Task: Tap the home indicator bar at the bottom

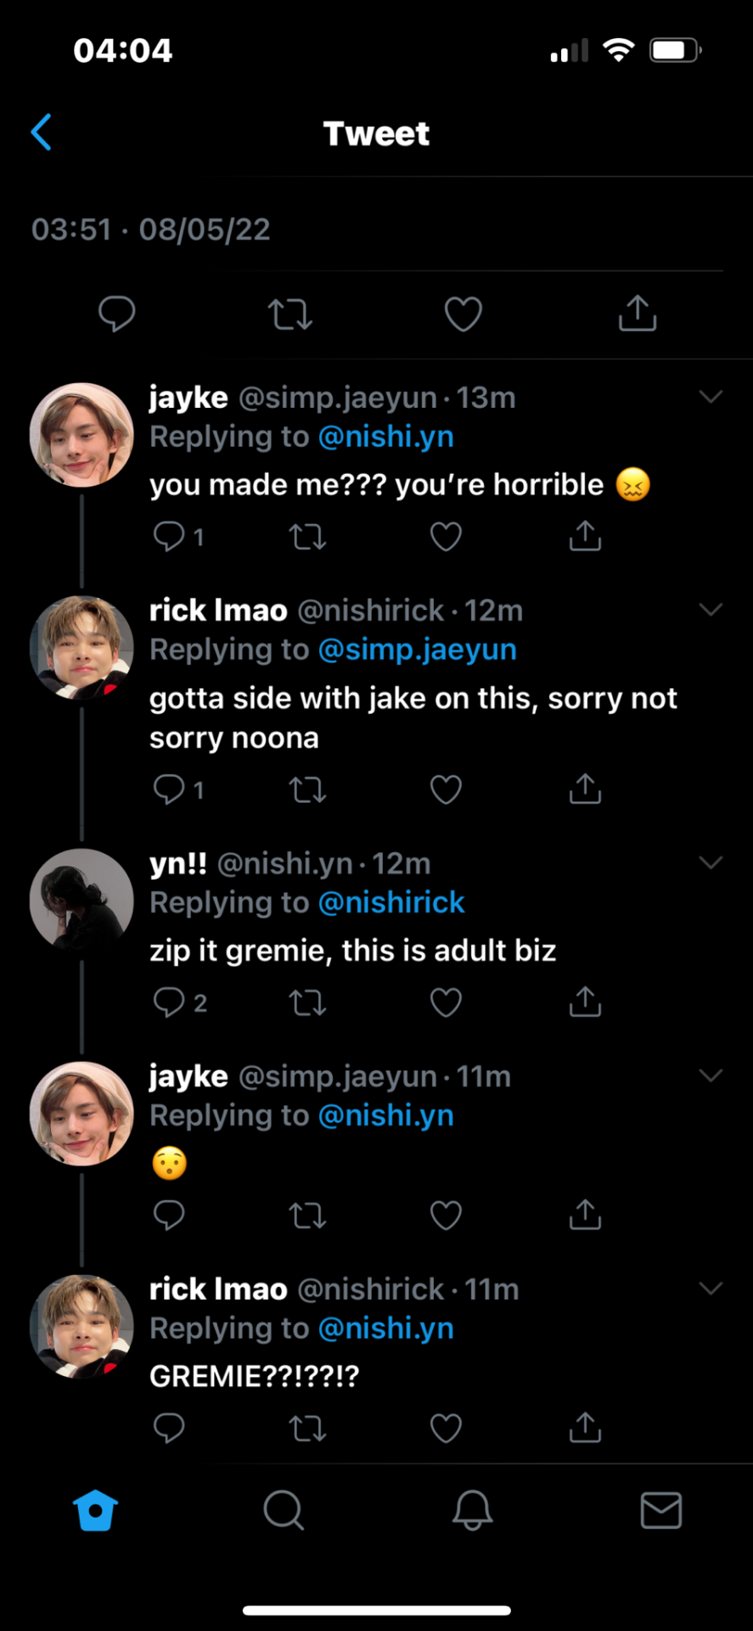Action: point(376,1610)
